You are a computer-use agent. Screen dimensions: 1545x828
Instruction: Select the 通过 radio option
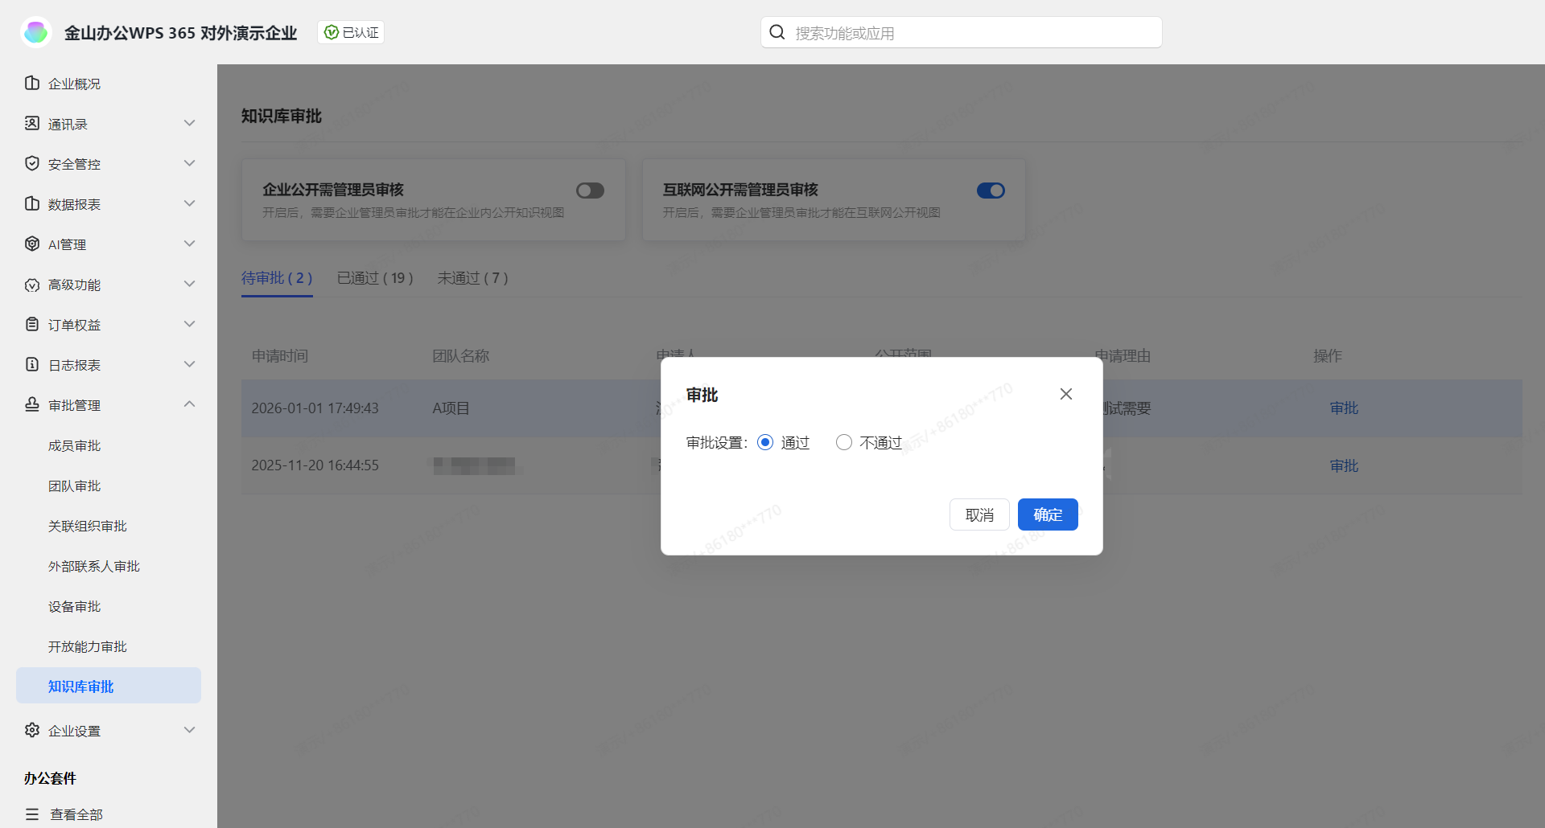[x=765, y=442]
